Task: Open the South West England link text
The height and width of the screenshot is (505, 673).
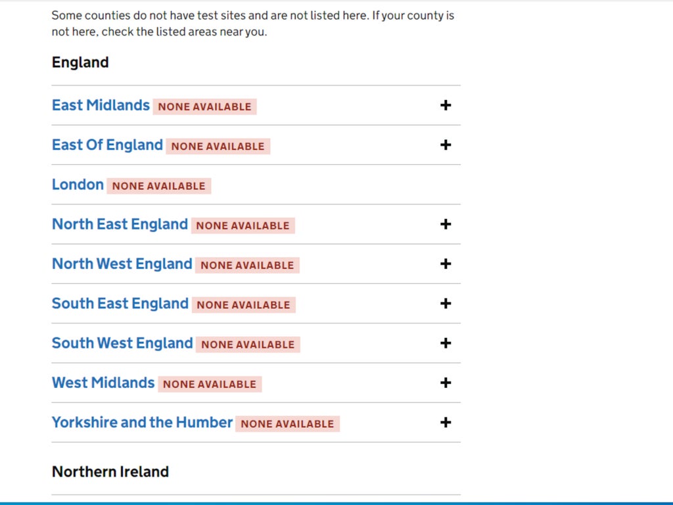Action: (x=122, y=343)
